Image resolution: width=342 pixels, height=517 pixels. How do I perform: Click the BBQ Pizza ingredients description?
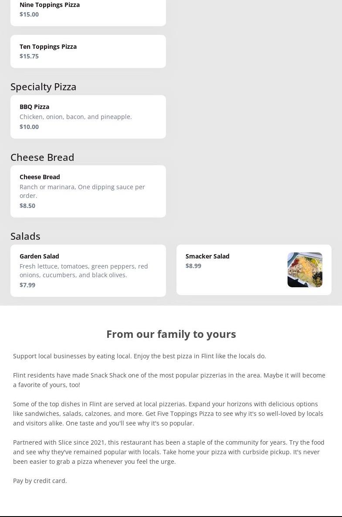[75, 117]
